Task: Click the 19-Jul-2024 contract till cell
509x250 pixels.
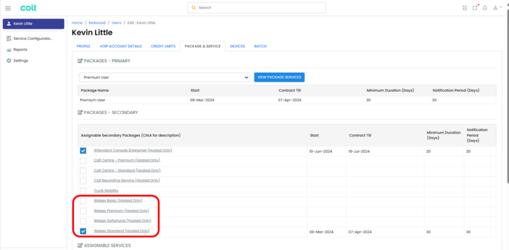Action: 385,151
